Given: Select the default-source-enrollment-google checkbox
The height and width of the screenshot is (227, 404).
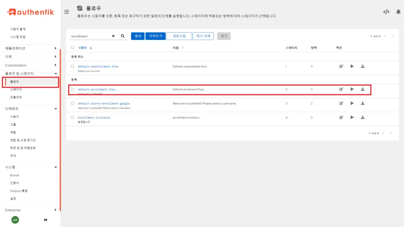Looking at the screenshot, I should click(x=73, y=103).
